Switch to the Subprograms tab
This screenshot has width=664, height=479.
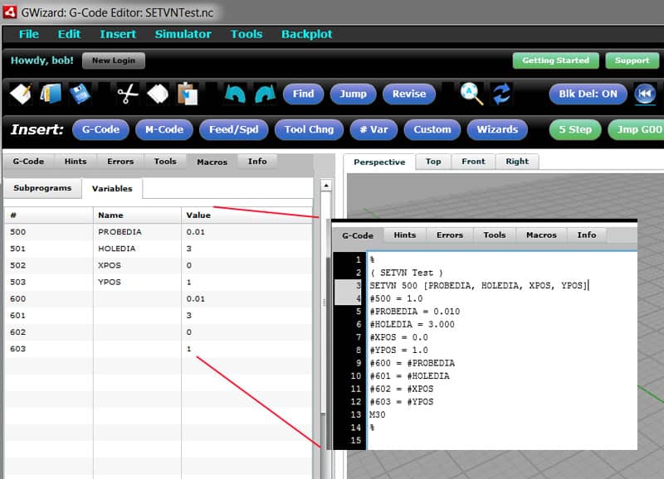[42, 188]
